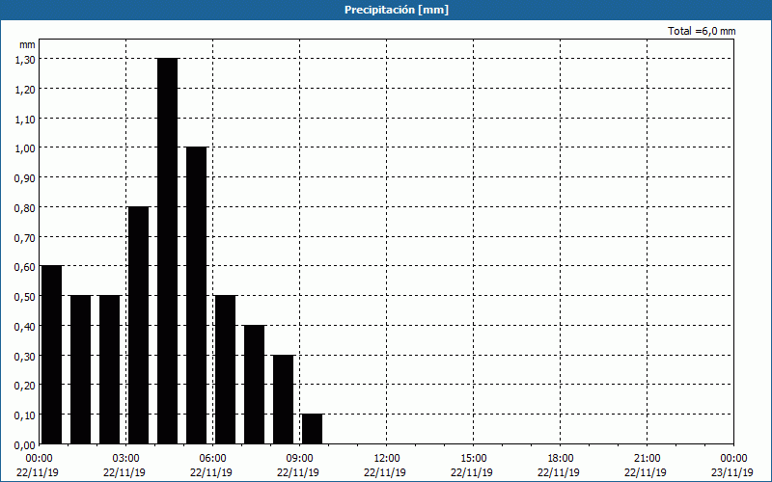Click the 00:00 label above 23/11/19
The image size is (772, 482).
pos(733,459)
